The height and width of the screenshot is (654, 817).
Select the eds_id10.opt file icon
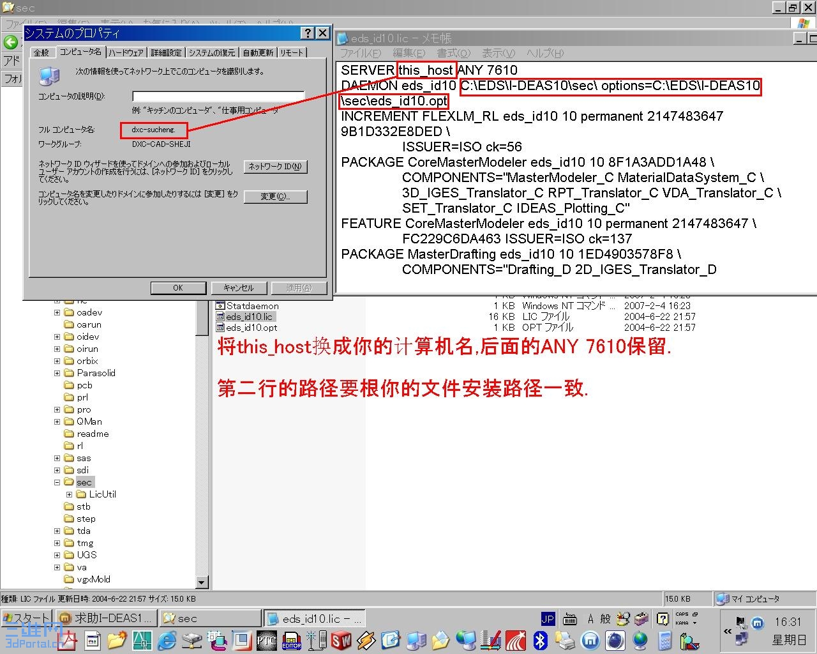point(221,328)
